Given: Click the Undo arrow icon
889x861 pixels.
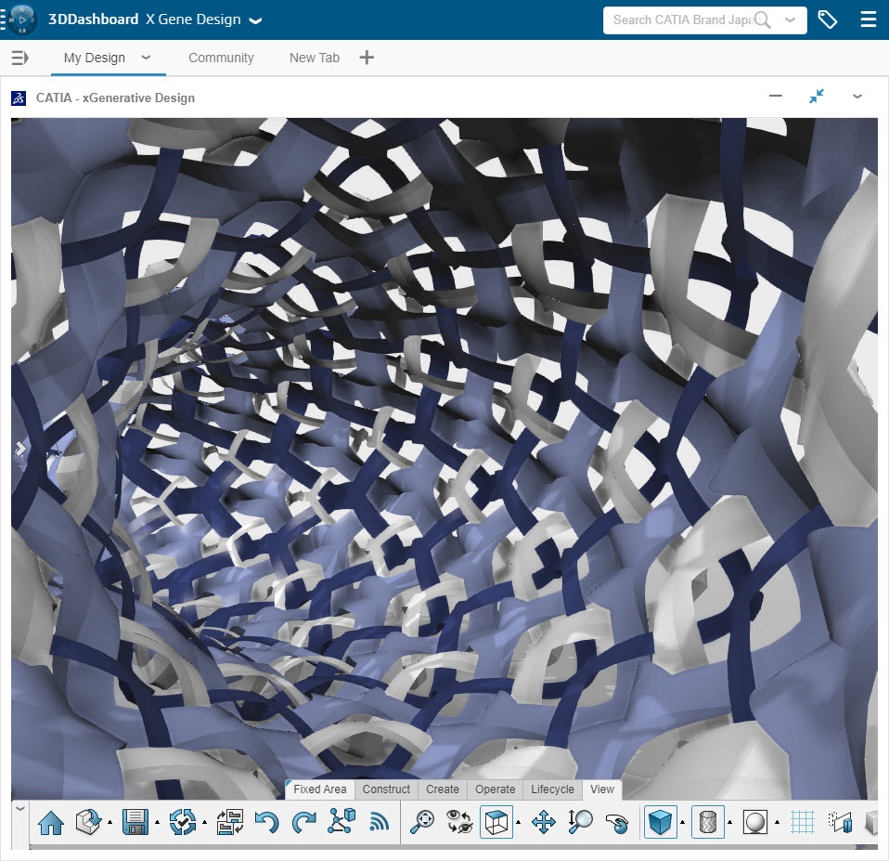Looking at the screenshot, I should tap(266, 822).
